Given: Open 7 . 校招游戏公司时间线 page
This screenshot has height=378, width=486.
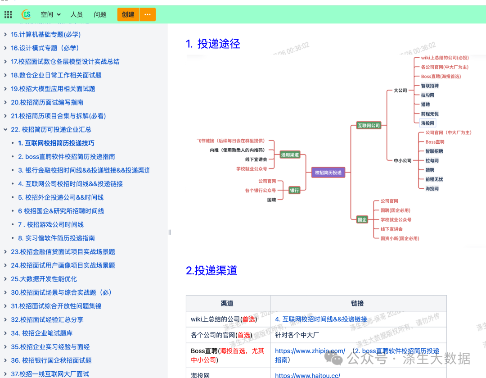Looking at the screenshot, I should pyautogui.click(x=51, y=224).
